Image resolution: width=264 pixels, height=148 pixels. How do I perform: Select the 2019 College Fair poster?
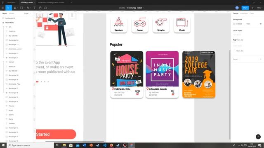point(199,74)
